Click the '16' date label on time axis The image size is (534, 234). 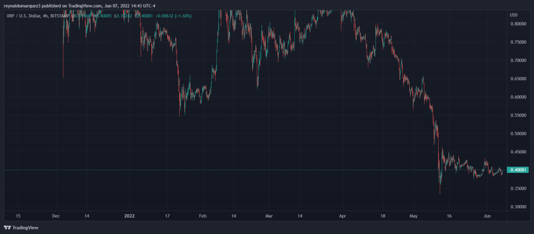449,216
